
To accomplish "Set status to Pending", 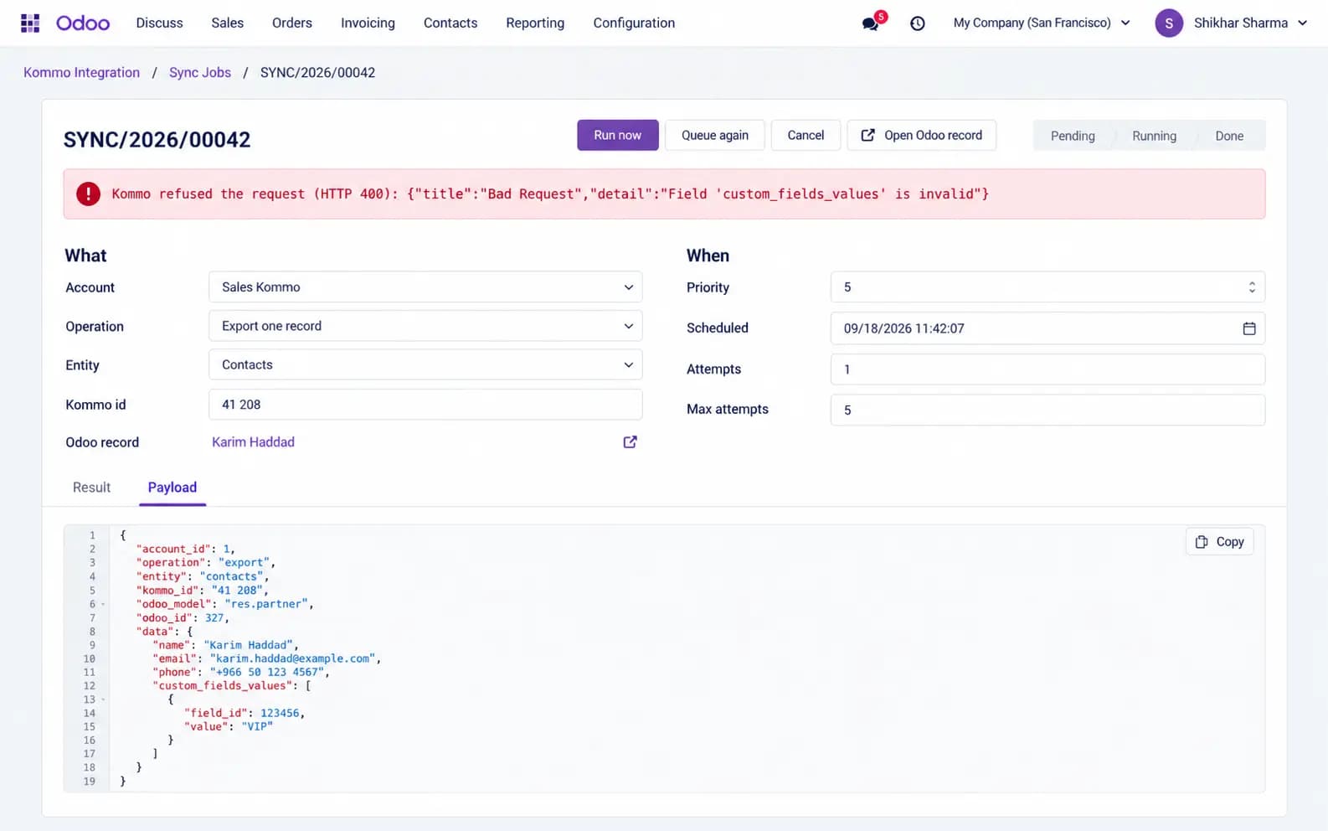I will 1073,136.
